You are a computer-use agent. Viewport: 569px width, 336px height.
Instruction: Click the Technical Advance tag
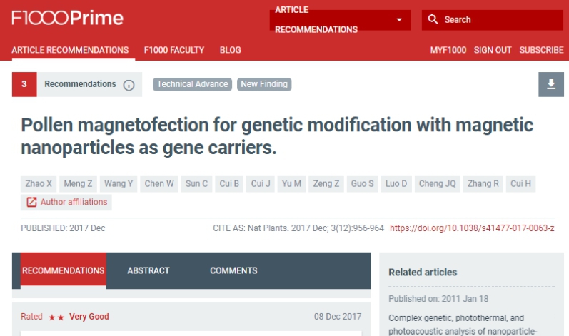click(x=192, y=84)
